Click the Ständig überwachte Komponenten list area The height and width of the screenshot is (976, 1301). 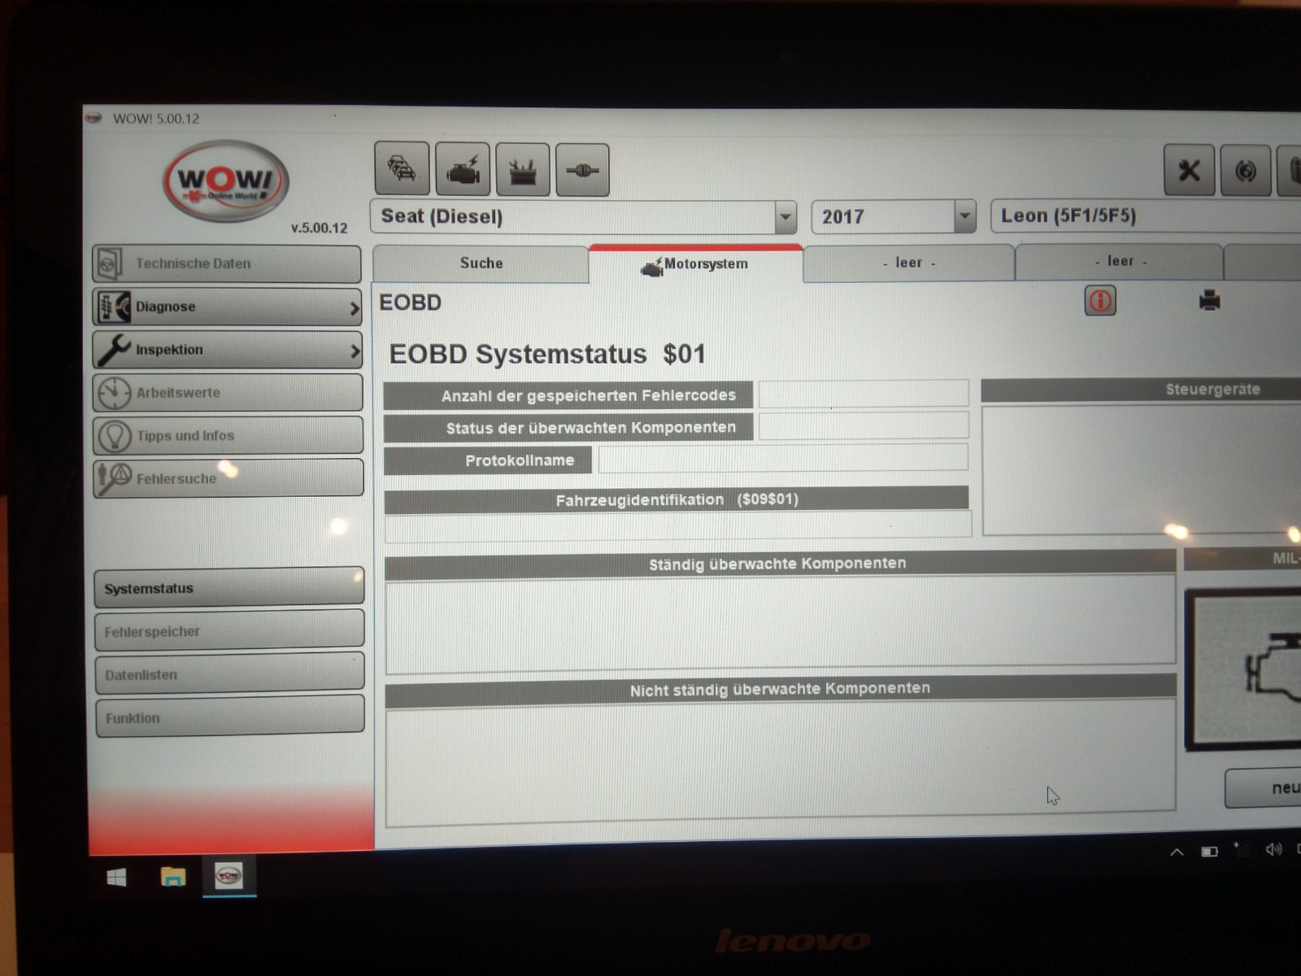coord(781,625)
